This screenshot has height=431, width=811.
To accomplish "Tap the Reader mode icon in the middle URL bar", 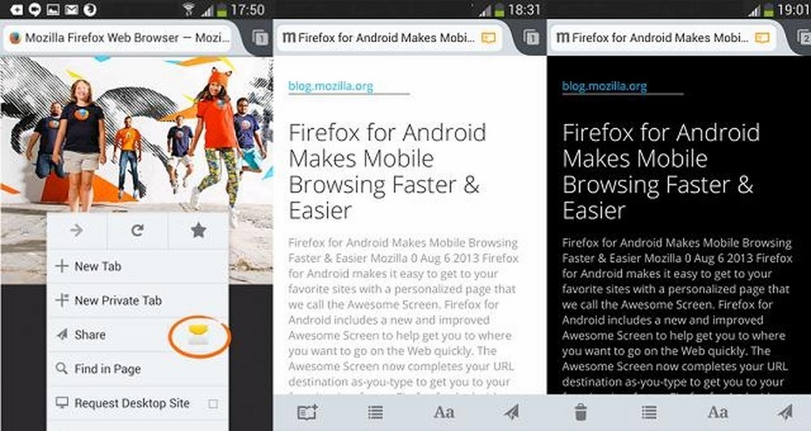I will coord(488,38).
